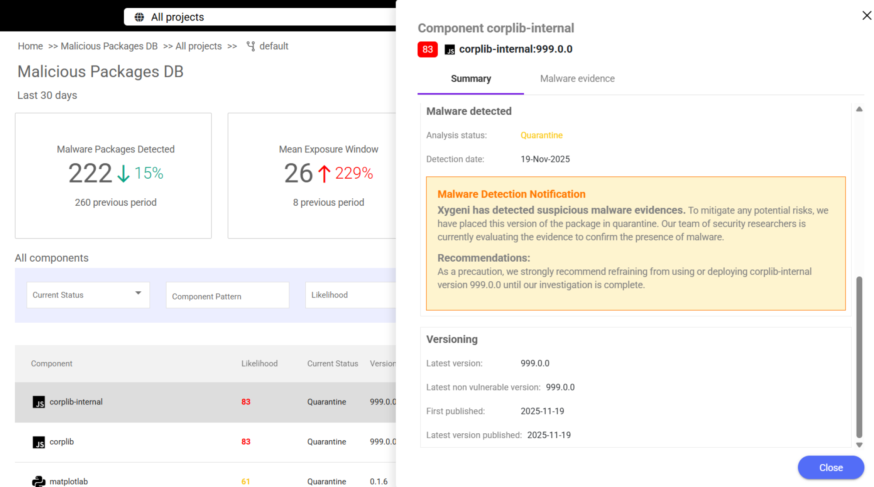
Task: Click the scroll up arrow in panel
Action: point(859,109)
